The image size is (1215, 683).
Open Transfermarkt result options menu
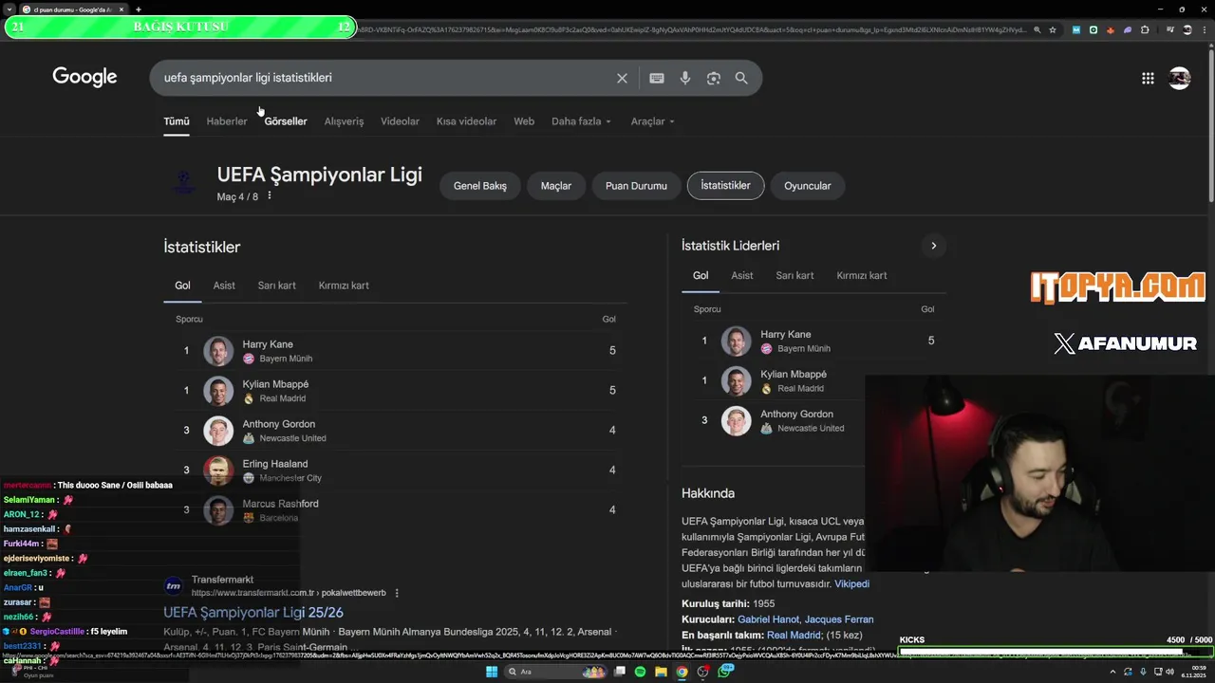(x=397, y=593)
